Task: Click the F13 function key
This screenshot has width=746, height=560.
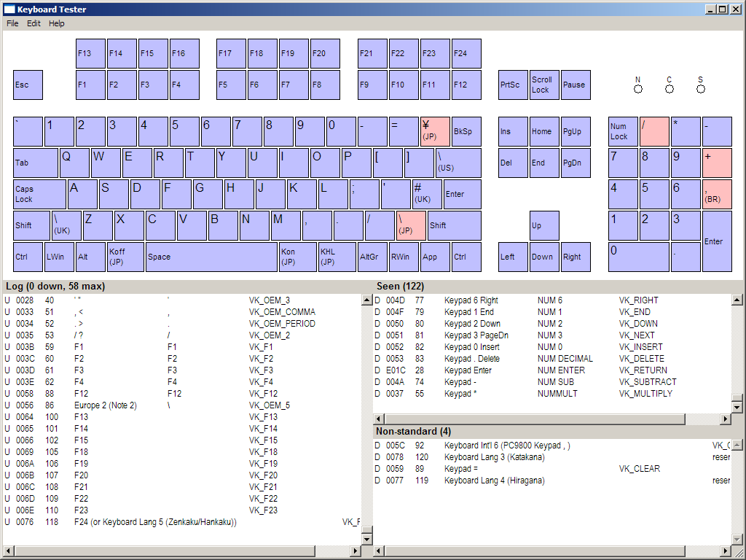Action: [x=90, y=52]
